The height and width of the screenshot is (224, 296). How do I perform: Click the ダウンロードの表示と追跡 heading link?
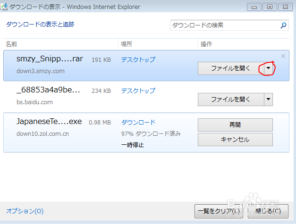pos(40,24)
